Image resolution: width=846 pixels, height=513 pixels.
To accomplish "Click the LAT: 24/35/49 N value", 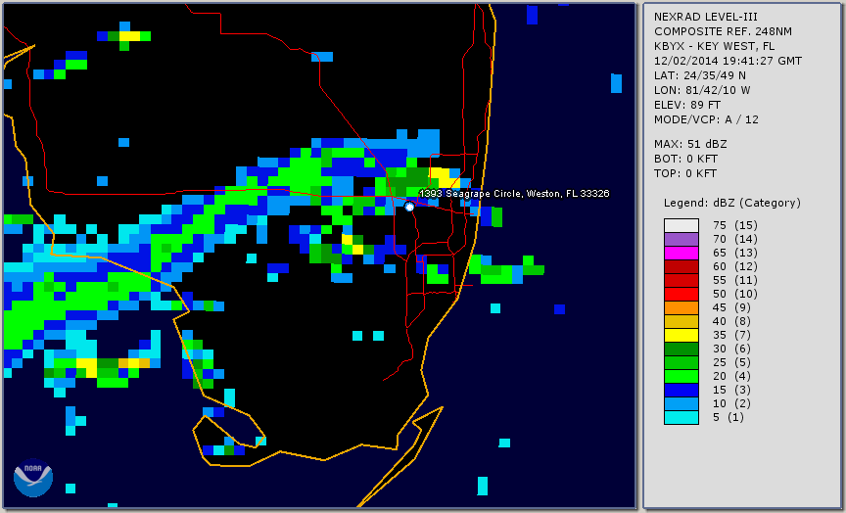I will click(700, 75).
